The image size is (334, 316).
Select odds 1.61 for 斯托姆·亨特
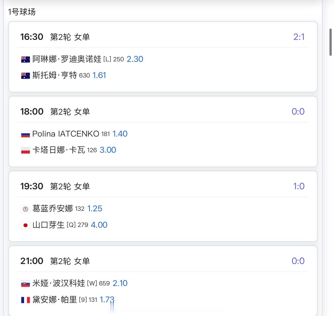[99, 75]
